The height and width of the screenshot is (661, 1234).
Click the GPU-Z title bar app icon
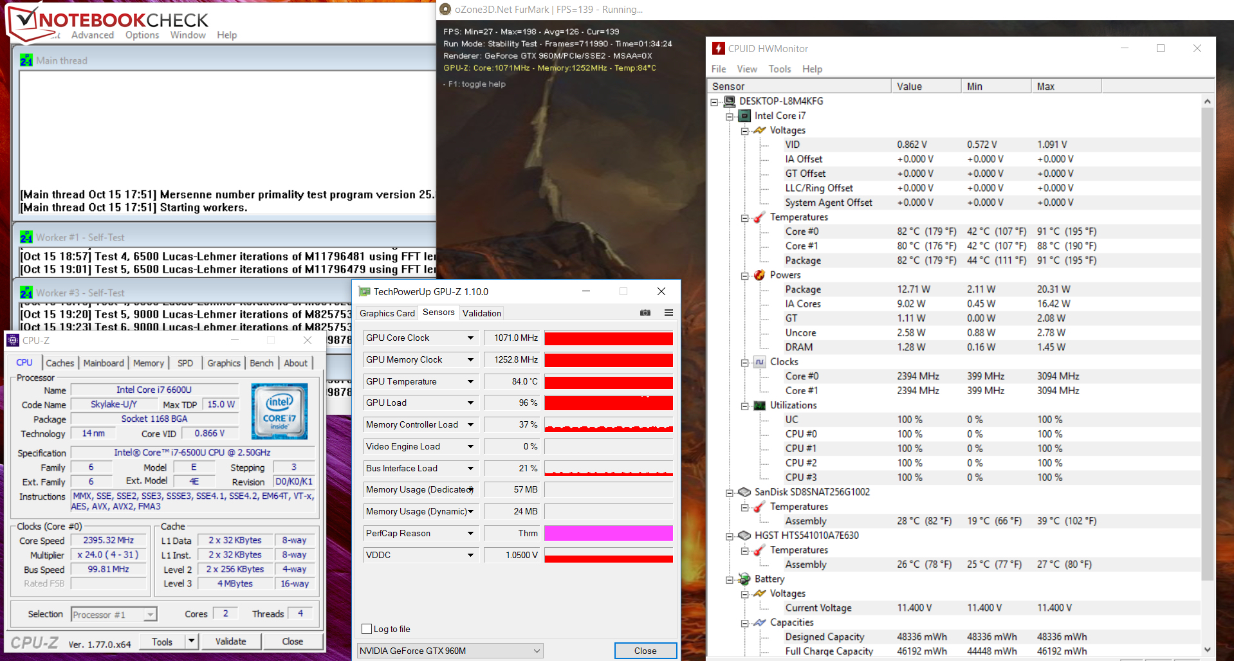click(364, 291)
